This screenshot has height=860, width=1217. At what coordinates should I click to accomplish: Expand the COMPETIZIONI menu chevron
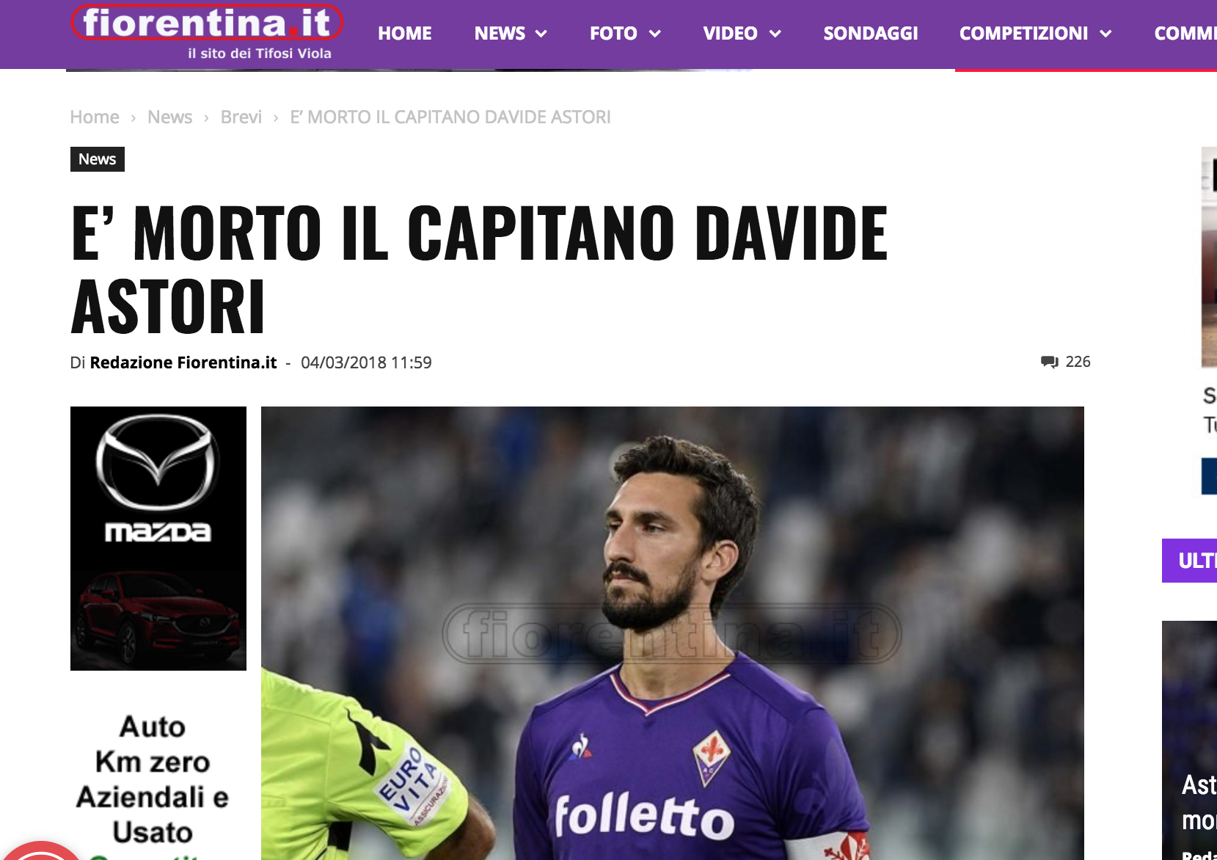click(x=1105, y=34)
